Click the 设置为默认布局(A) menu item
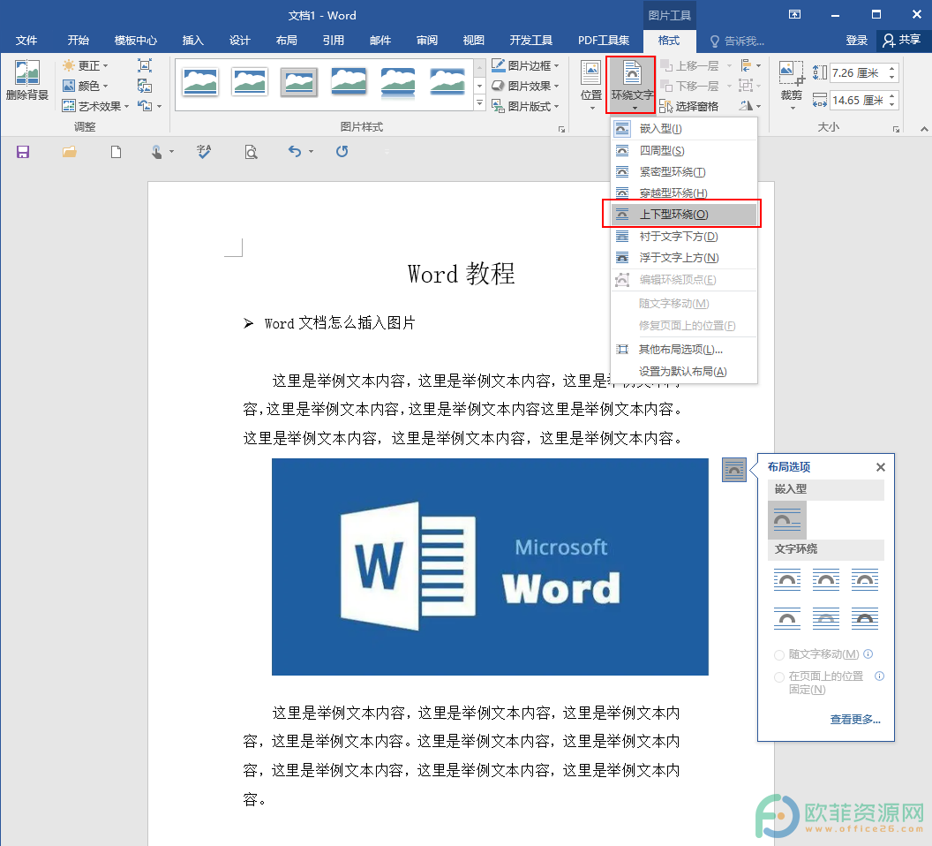This screenshot has height=846, width=932. tap(684, 371)
